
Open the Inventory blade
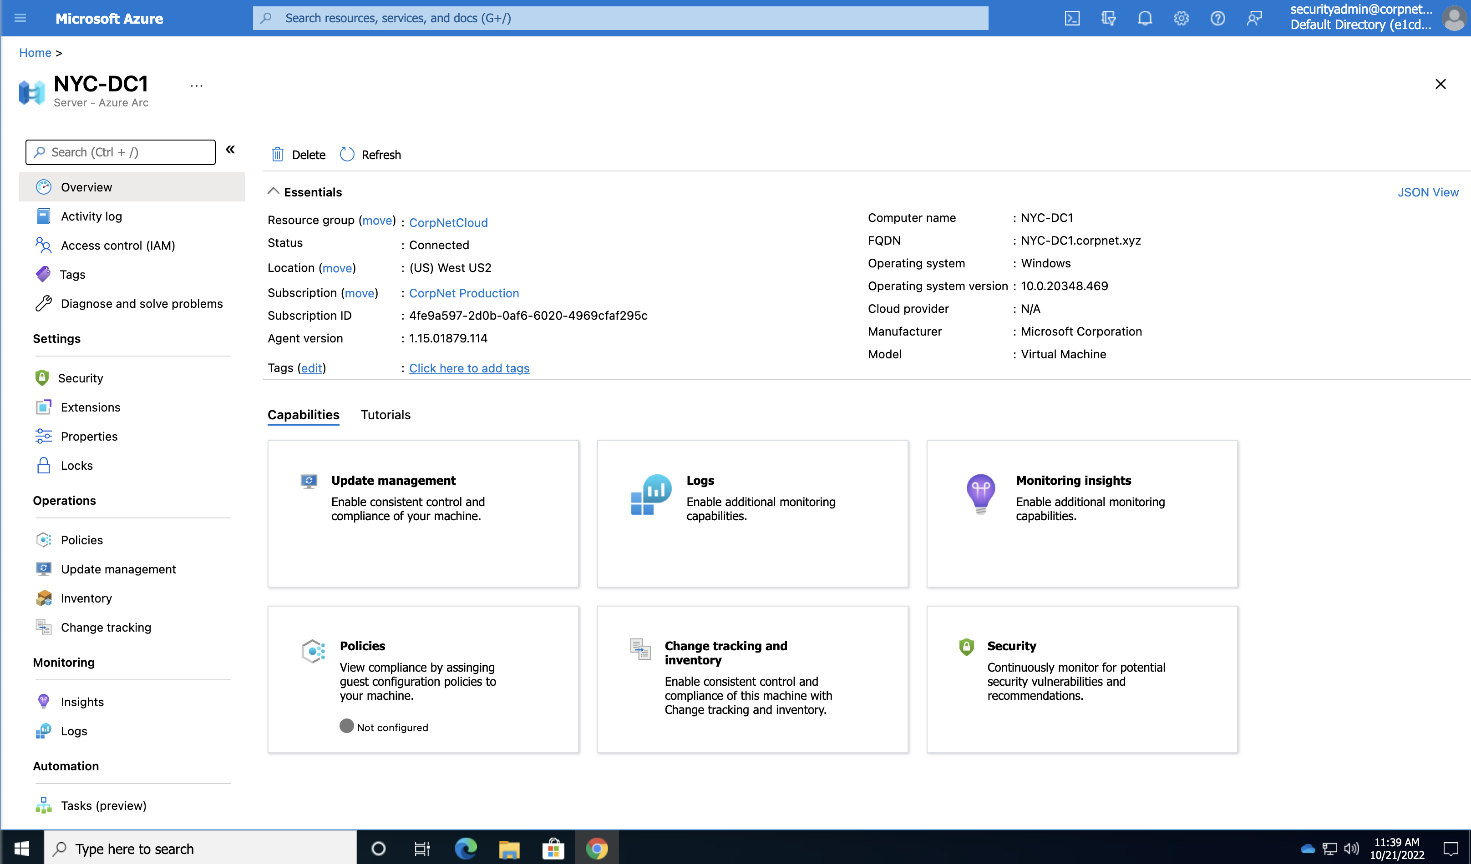[x=86, y=598]
